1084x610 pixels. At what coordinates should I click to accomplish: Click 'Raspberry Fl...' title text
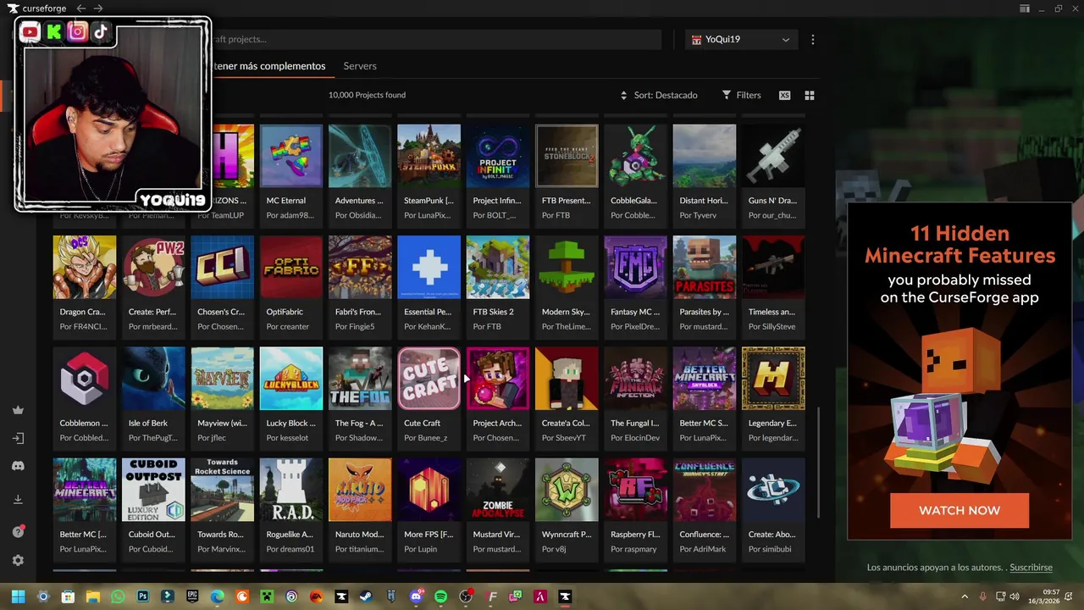pyautogui.click(x=635, y=535)
